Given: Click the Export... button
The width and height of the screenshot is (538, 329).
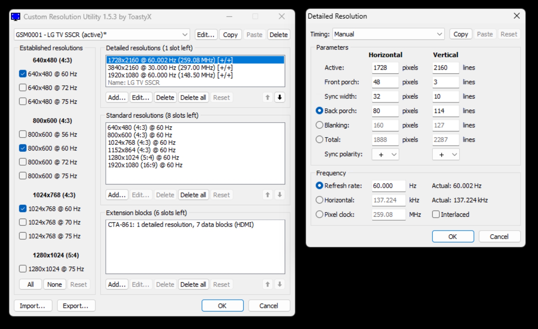Looking at the screenshot, I should tap(76, 306).
